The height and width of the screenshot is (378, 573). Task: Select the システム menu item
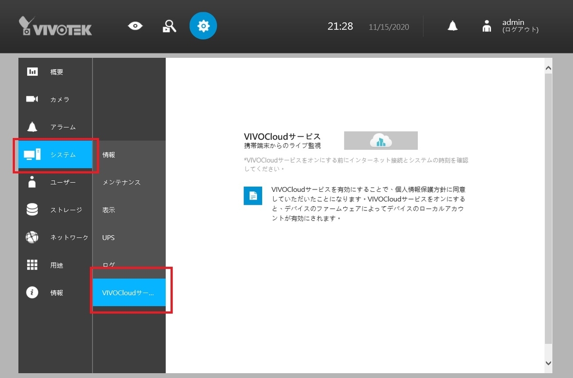[x=55, y=155]
